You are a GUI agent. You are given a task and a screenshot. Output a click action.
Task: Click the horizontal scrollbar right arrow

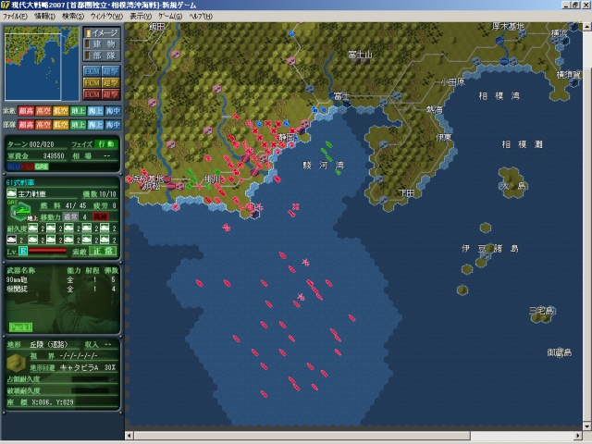point(578,436)
